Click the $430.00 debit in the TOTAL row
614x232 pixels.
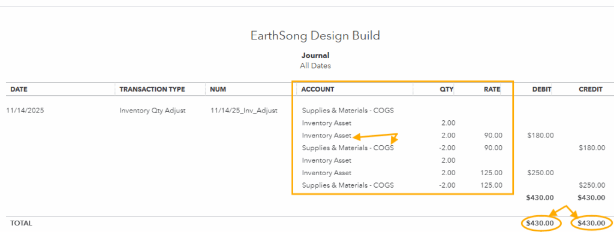point(540,224)
